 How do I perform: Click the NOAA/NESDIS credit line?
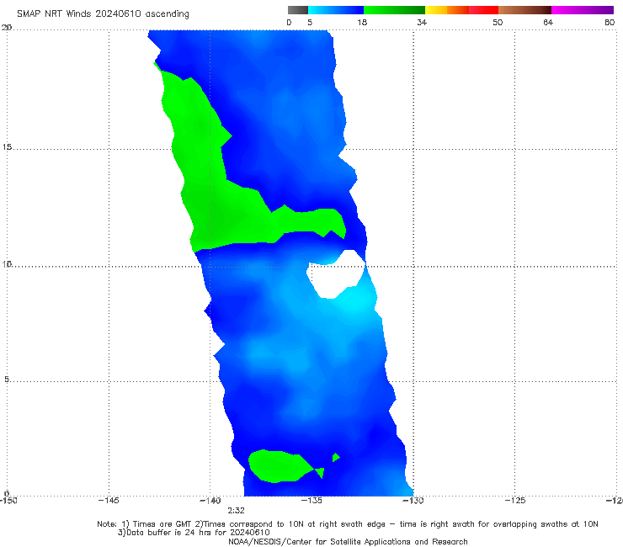348,542
